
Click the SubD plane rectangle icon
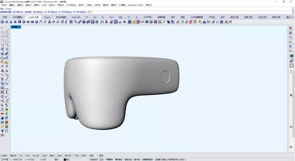[6, 22]
